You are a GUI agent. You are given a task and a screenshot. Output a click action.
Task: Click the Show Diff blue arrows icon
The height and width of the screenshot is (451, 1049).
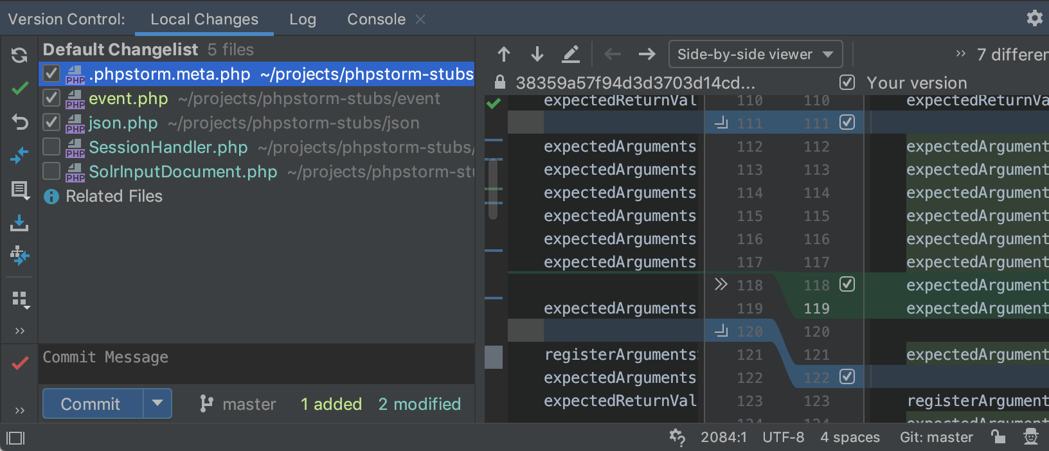[19, 155]
